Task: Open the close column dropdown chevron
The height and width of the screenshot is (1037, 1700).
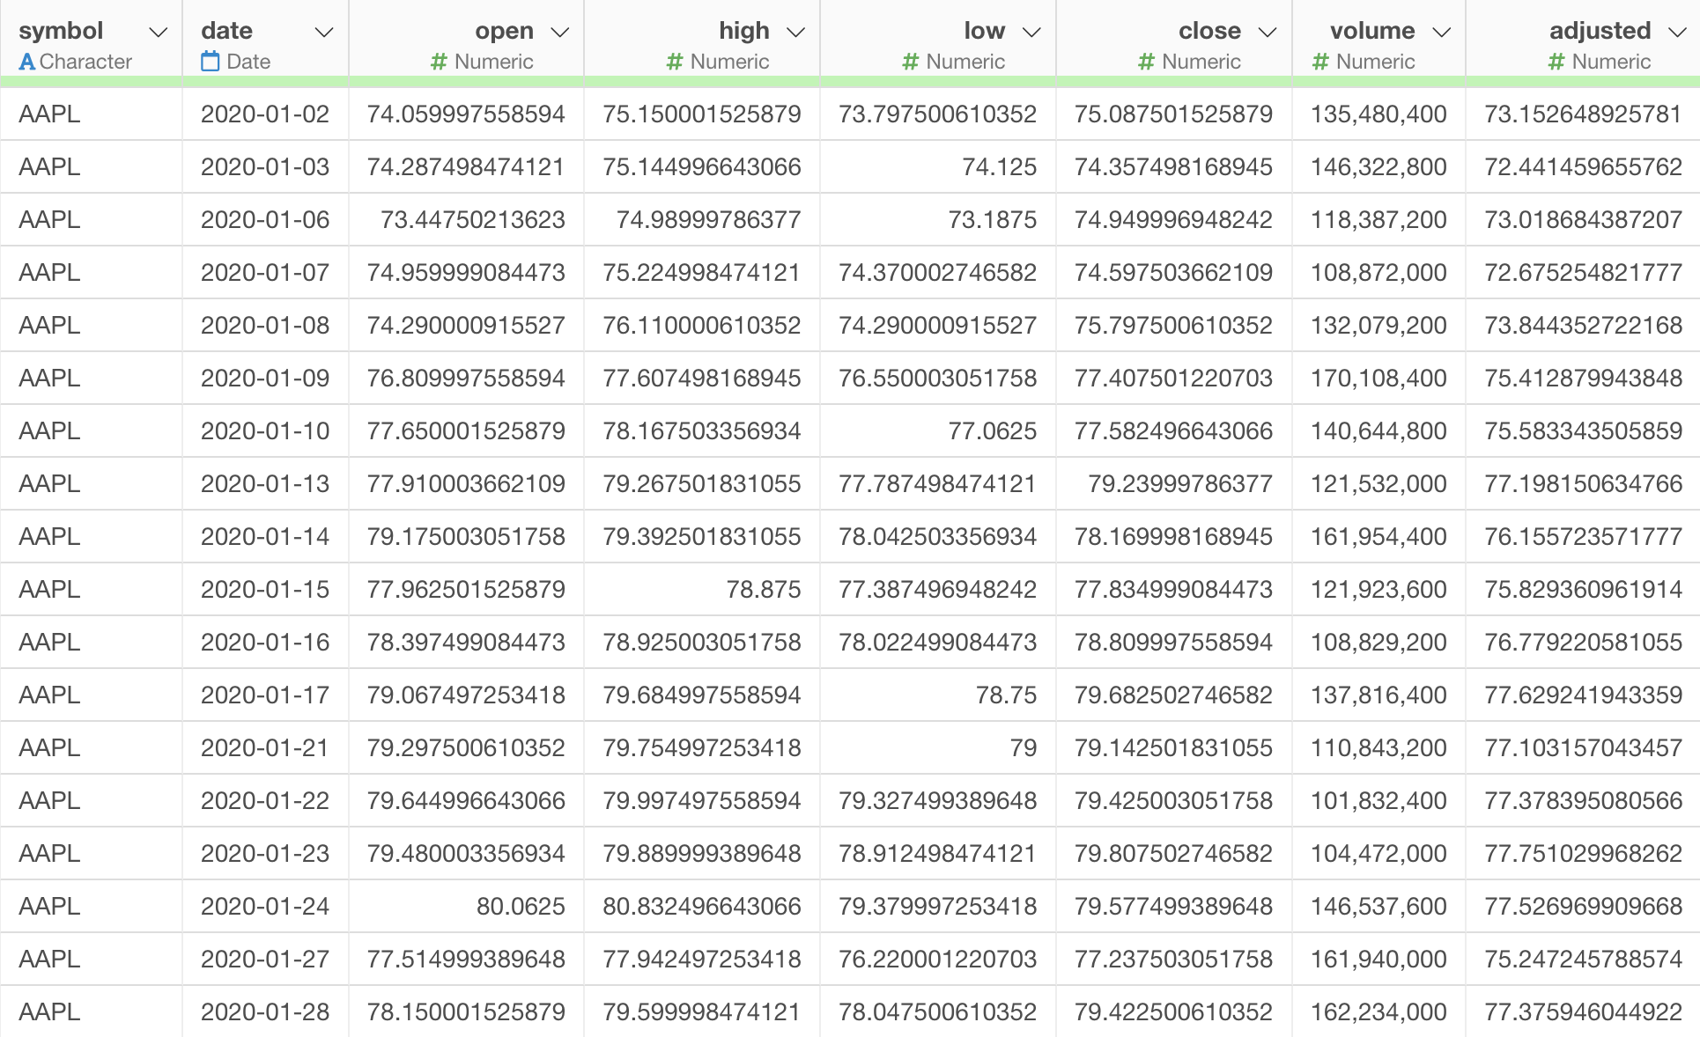Action: [1268, 33]
